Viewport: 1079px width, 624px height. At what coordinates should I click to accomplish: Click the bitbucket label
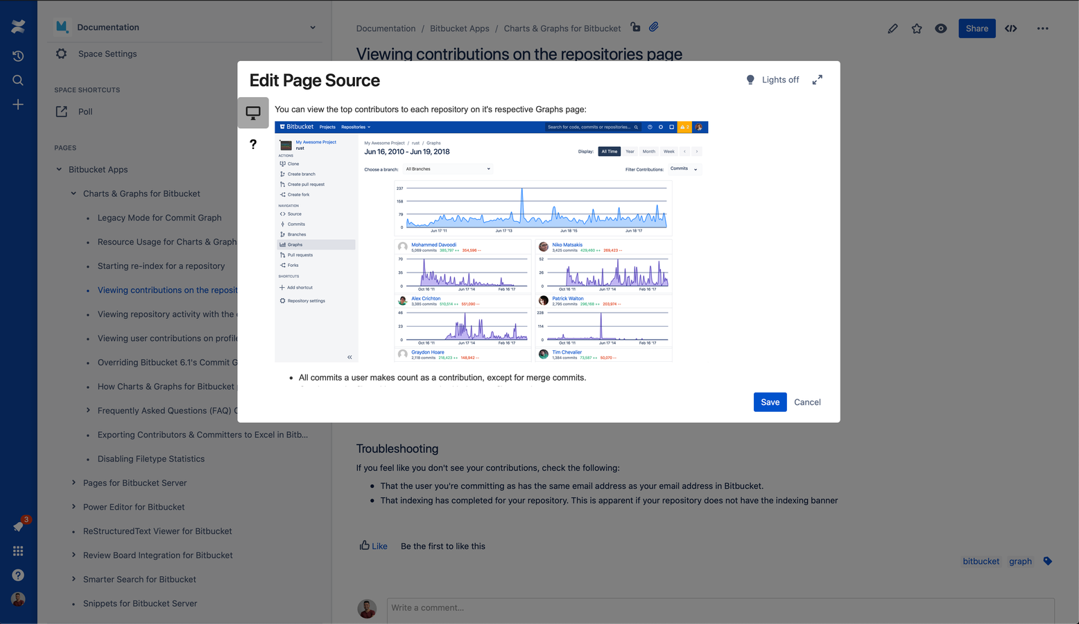coord(981,561)
